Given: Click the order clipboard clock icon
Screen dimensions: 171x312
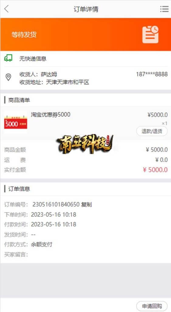Looking at the screenshot, I should click(x=150, y=34).
